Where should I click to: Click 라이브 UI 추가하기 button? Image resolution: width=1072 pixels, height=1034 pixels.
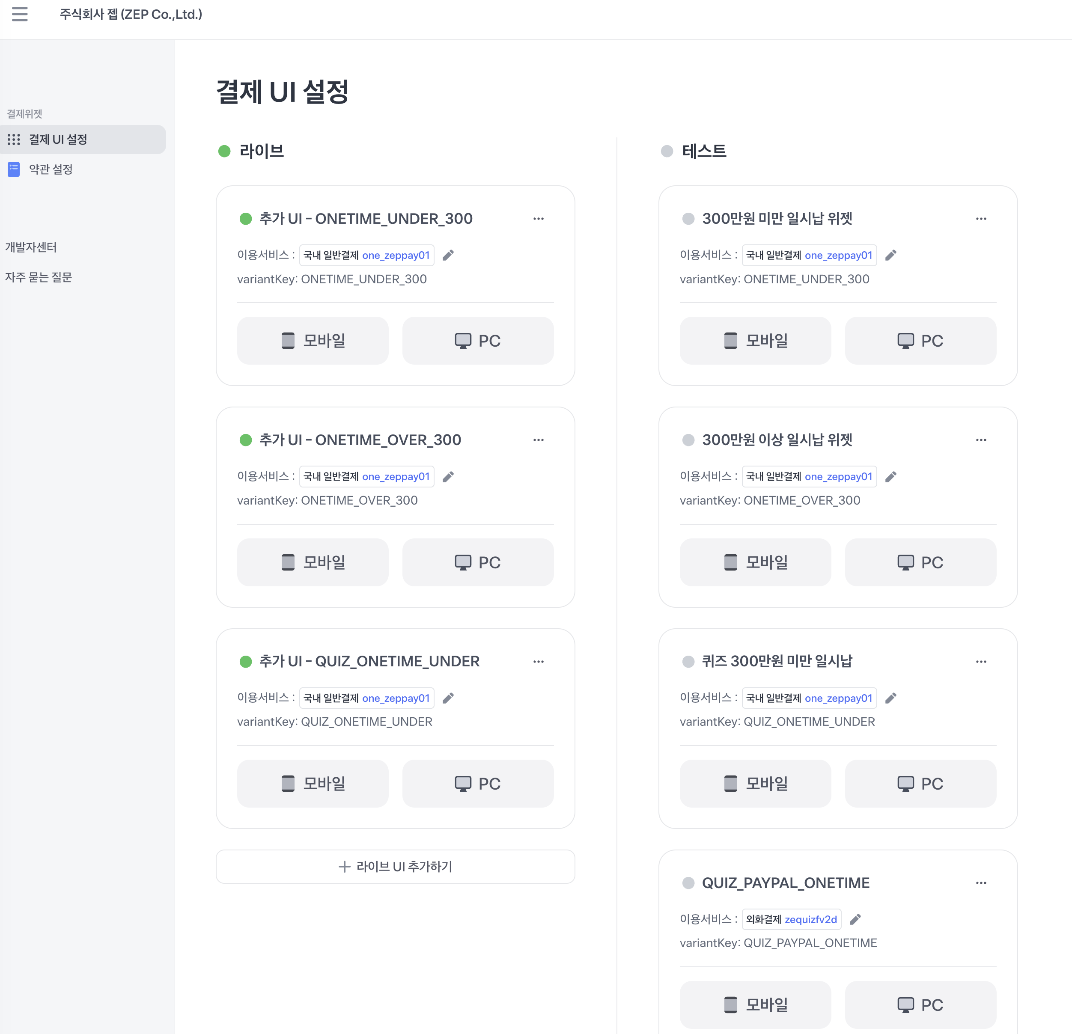click(x=395, y=867)
